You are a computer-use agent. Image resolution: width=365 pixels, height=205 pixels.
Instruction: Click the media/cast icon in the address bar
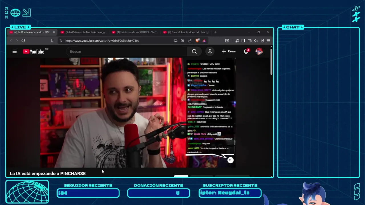(176, 41)
